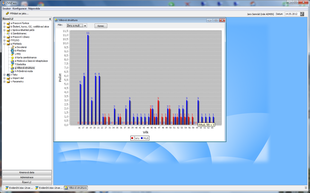The image size is (310, 193).
Task: Expand the a Pracovní funkce tree node
Action: pyautogui.click(x=4, y=23)
